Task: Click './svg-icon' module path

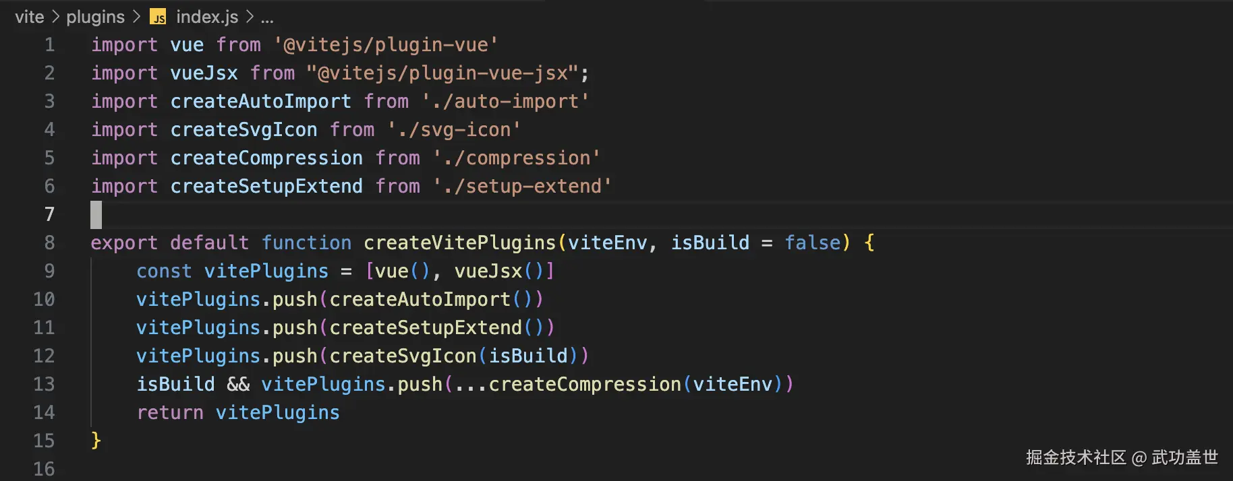Action: 454,130
